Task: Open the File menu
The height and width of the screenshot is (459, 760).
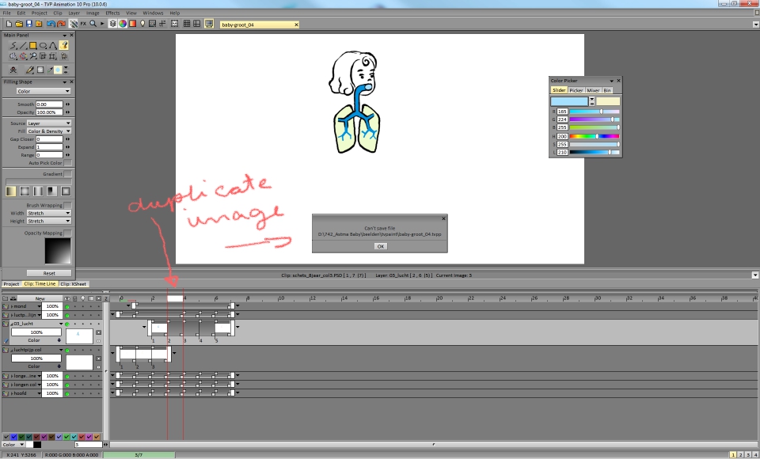Action: coord(7,13)
